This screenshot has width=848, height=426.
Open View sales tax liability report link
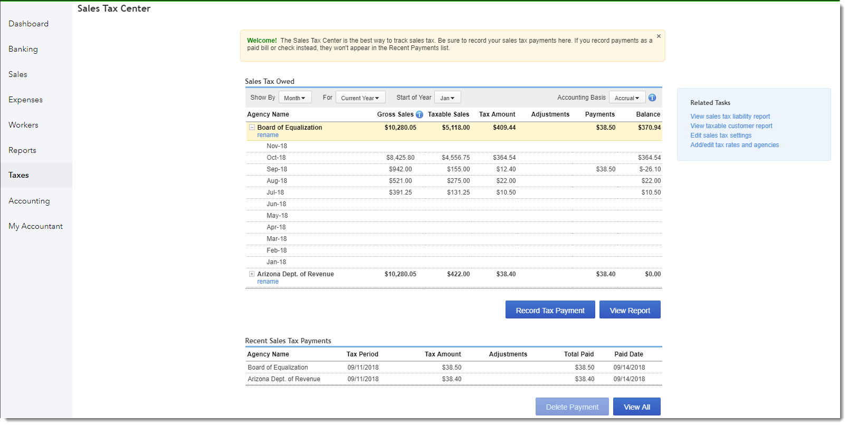[730, 117]
